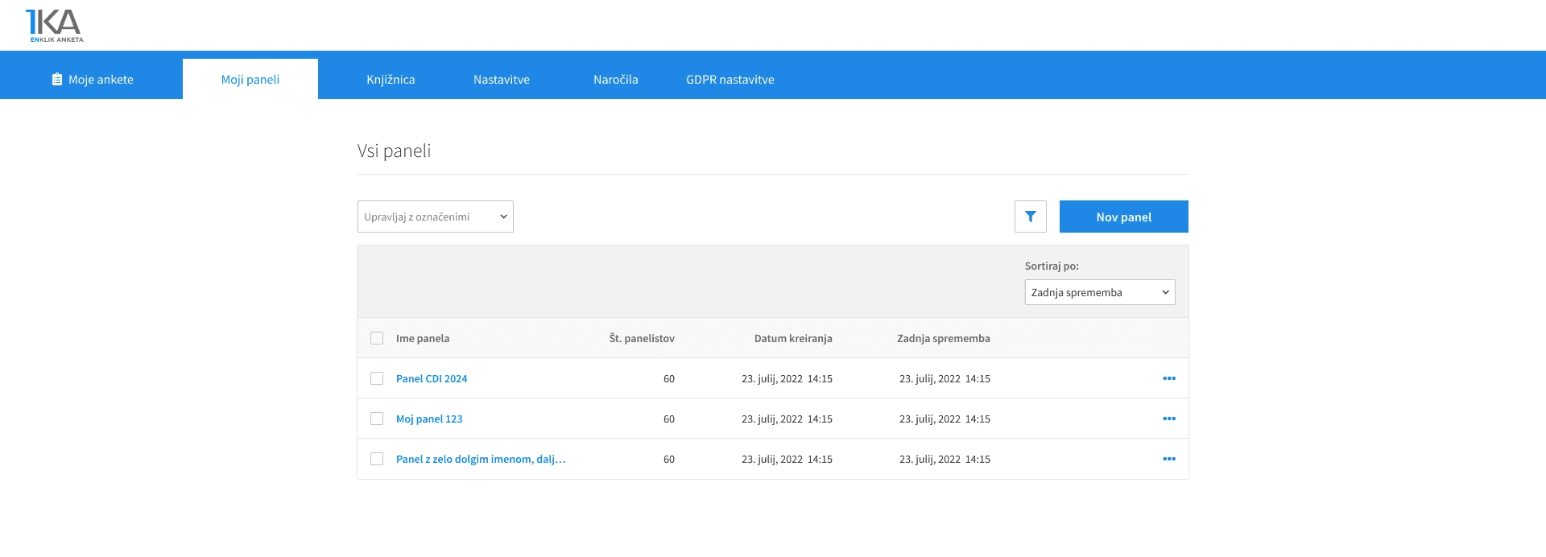This screenshot has height=557, width=1546.
Task: Click panelist count 60 for Moj panel 123
Action: (x=669, y=419)
